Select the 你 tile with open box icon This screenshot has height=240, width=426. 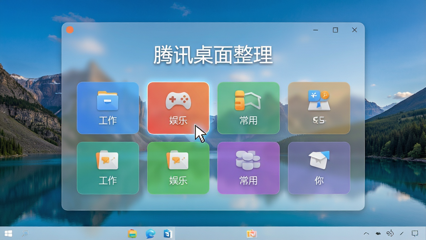point(319,168)
